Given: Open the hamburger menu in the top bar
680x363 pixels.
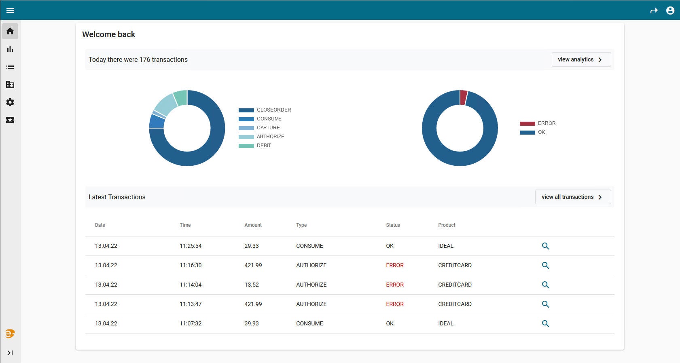Looking at the screenshot, I should coord(10,11).
